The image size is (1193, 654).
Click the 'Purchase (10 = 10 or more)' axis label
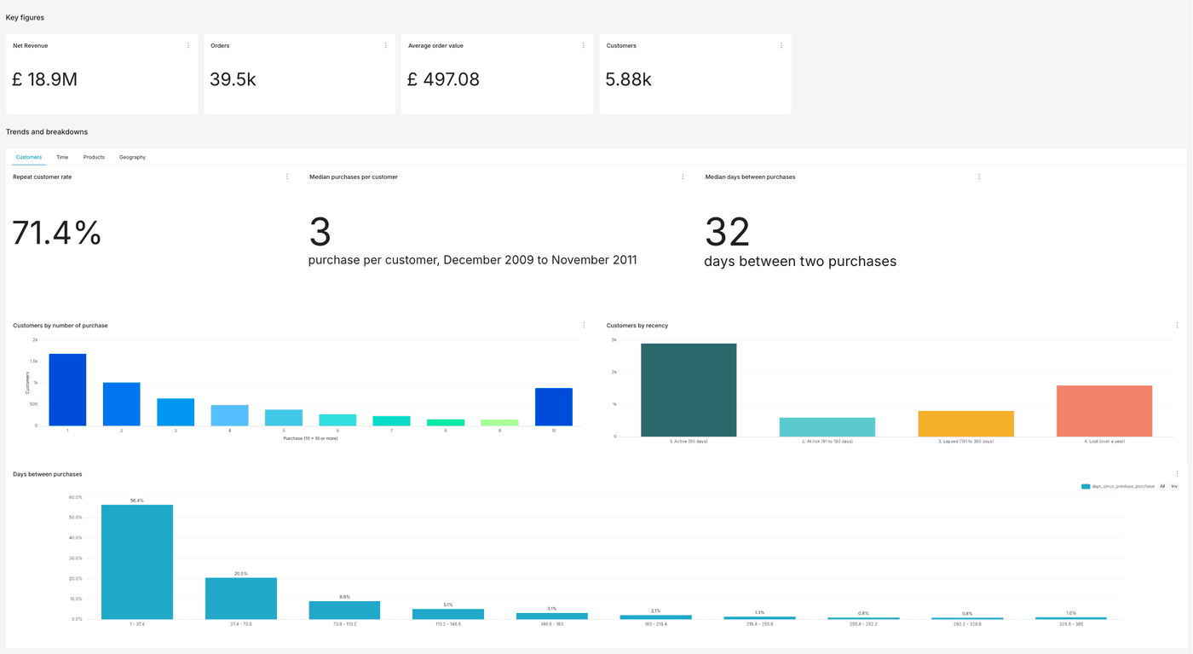(310, 438)
